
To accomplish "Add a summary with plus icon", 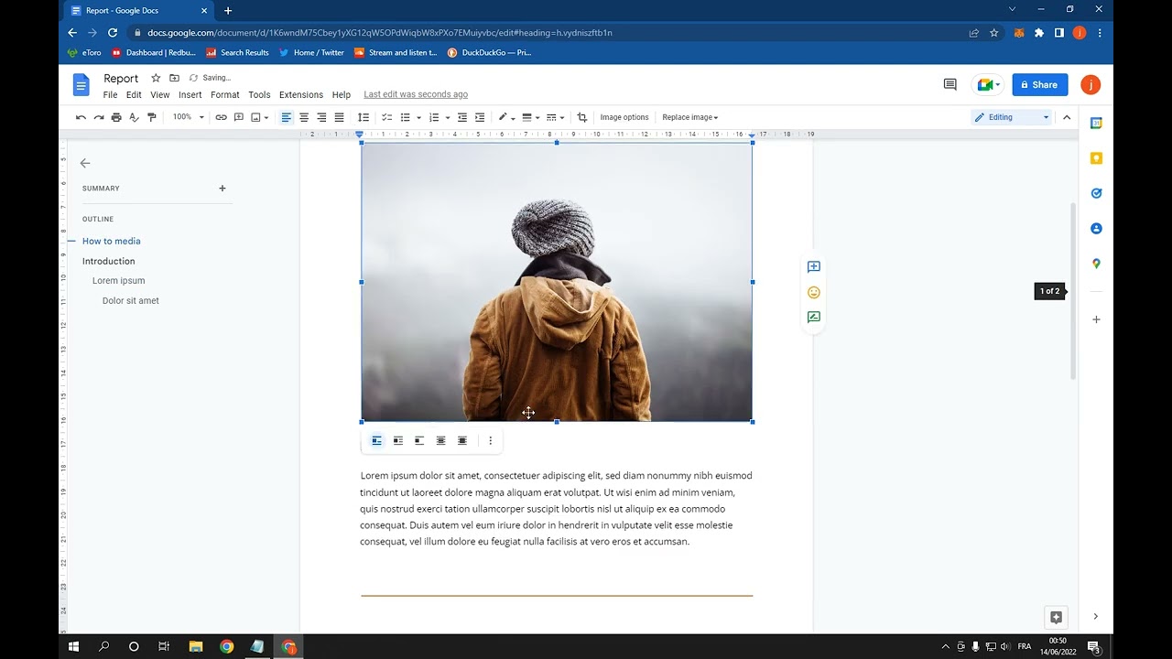I will click(222, 189).
